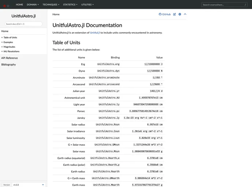
Task: Click the UnitfulAstro.jl sidebar title
Action: [x=23, y=16]
